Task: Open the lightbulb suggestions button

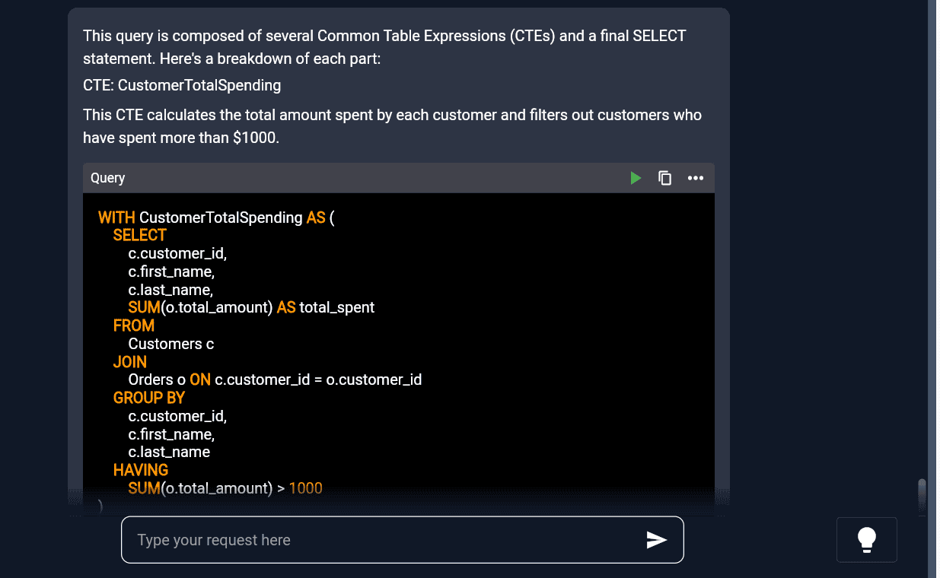Action: [x=867, y=540]
